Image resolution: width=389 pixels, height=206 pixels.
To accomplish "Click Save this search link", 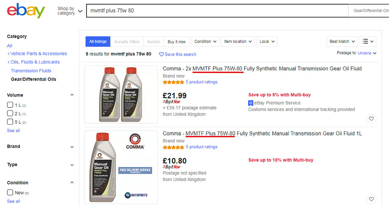I will point(180,55).
